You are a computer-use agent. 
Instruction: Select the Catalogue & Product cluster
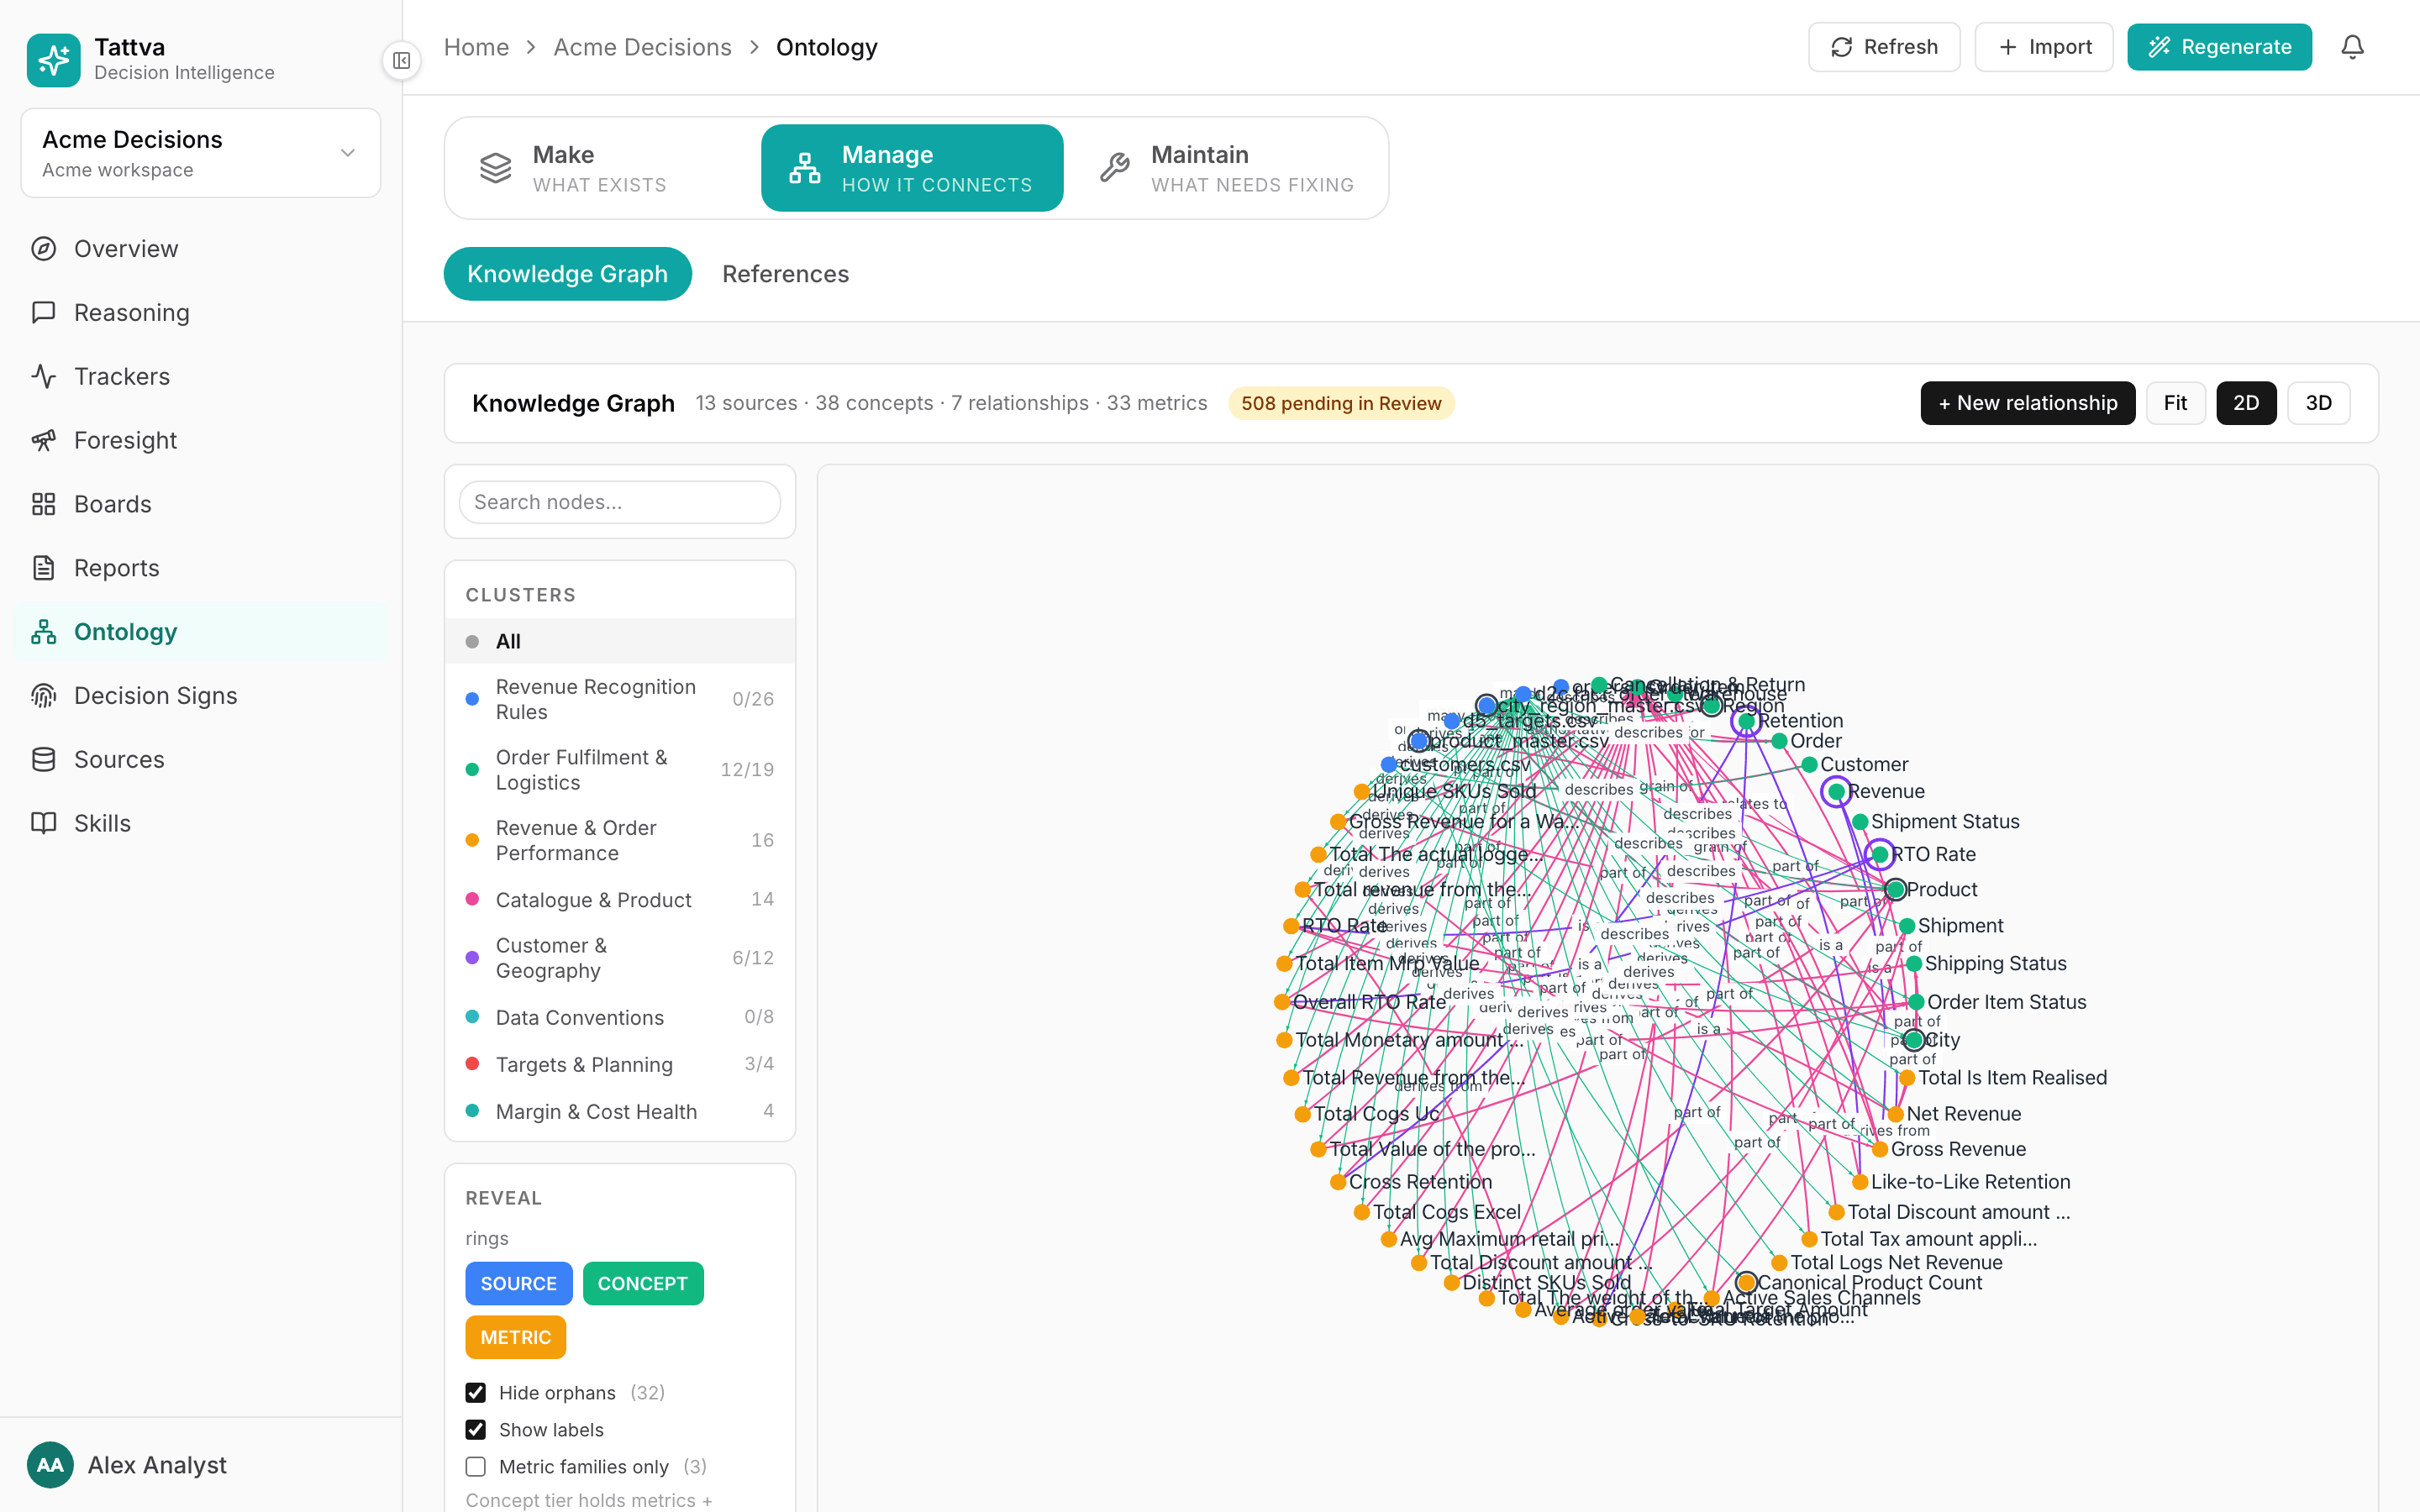[620, 900]
